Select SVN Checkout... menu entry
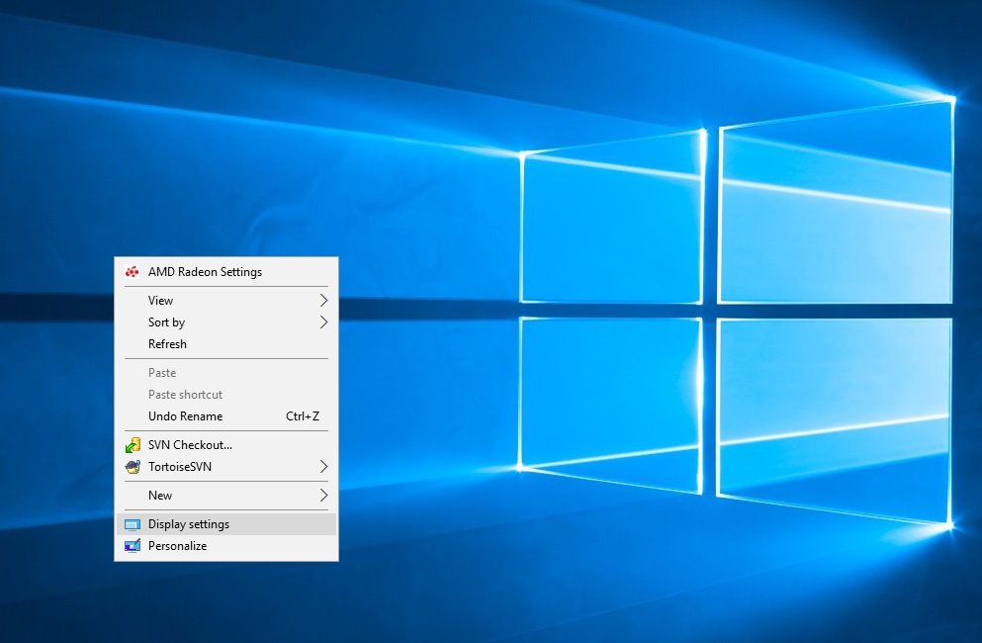The width and height of the screenshot is (982, 643). coord(226,445)
